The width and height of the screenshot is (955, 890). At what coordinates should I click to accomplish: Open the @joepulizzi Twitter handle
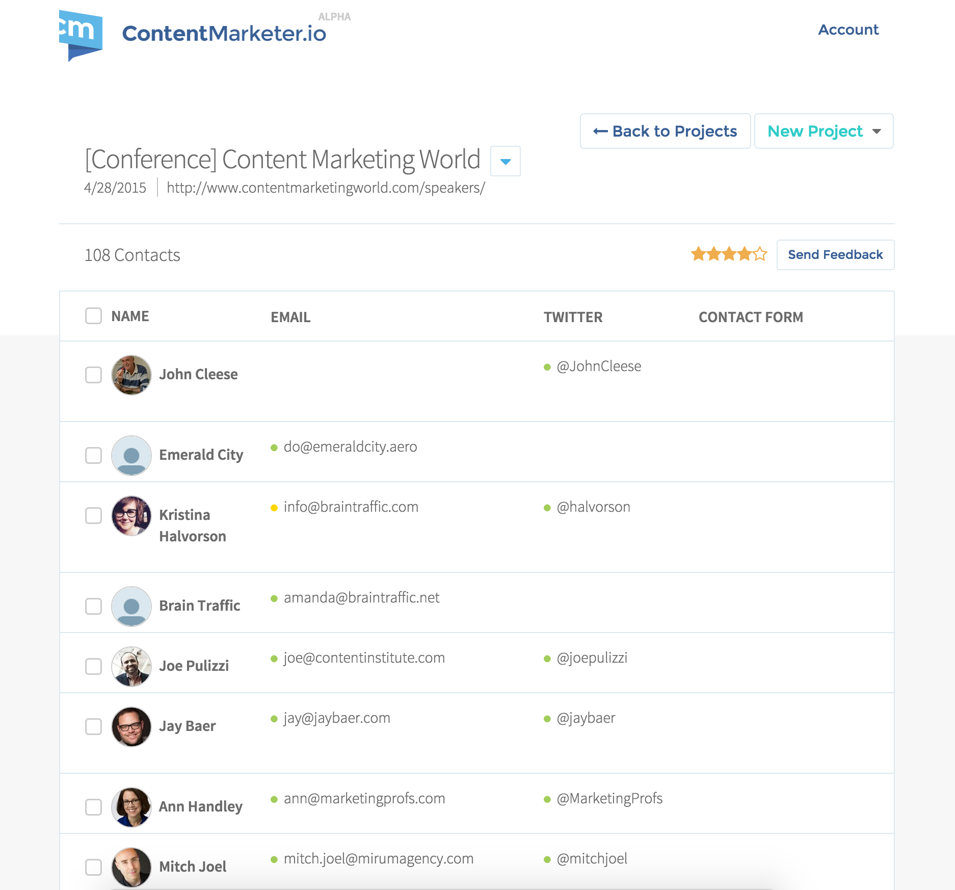592,658
